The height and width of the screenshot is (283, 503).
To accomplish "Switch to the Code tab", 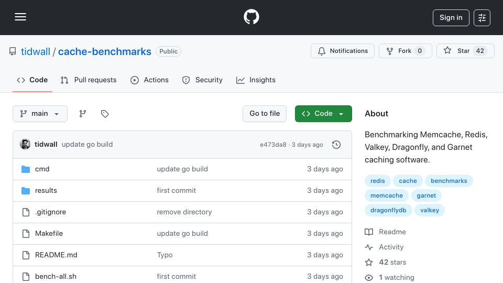I will click(32, 80).
